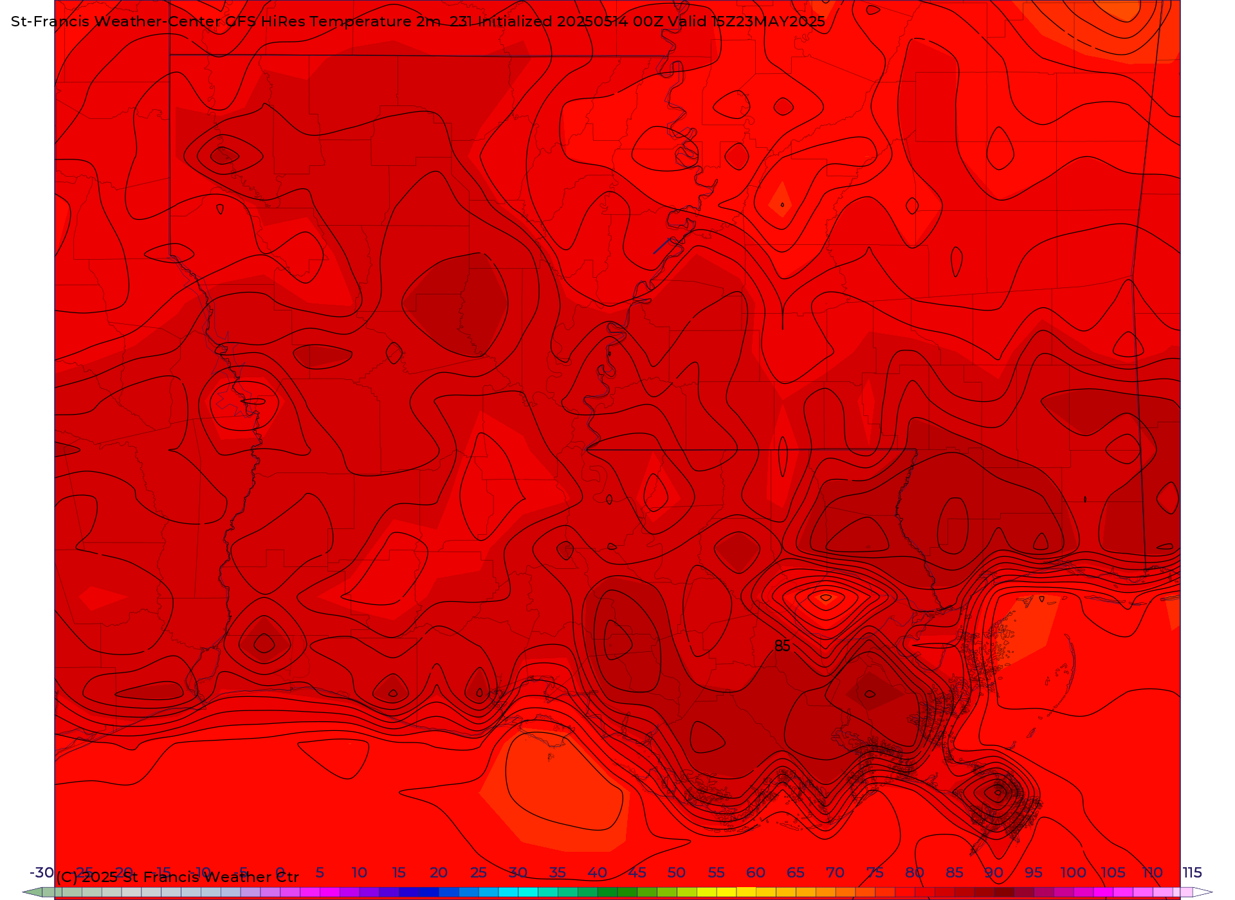Click the right arrow end of color bar
This screenshot has width=1235, height=900.
click(x=1202, y=892)
